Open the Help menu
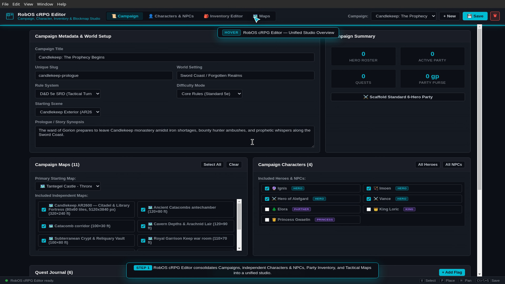This screenshot has height=284, width=505. point(62,4)
